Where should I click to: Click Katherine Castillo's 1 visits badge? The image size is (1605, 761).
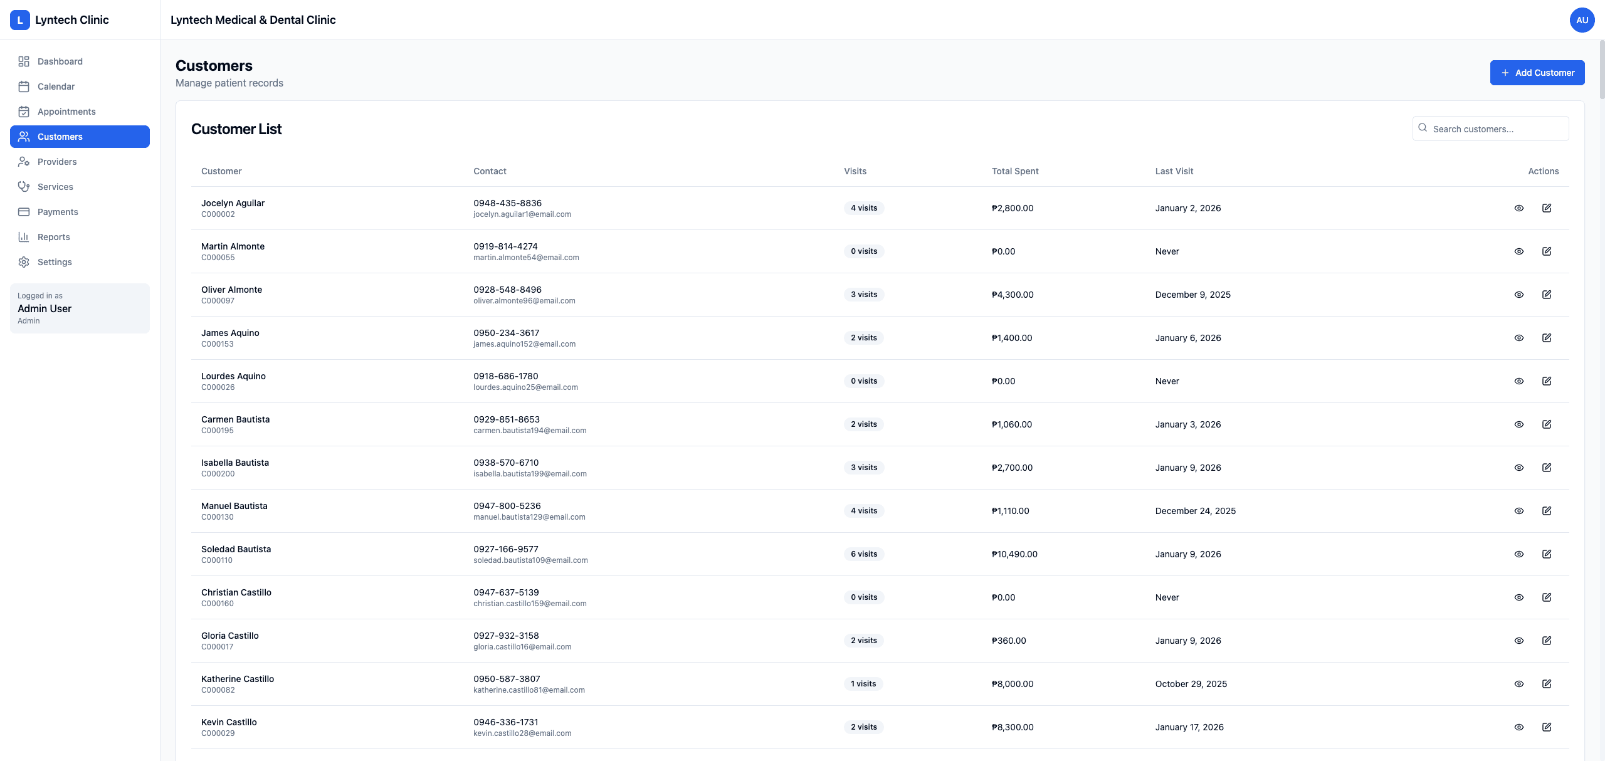[x=863, y=684]
